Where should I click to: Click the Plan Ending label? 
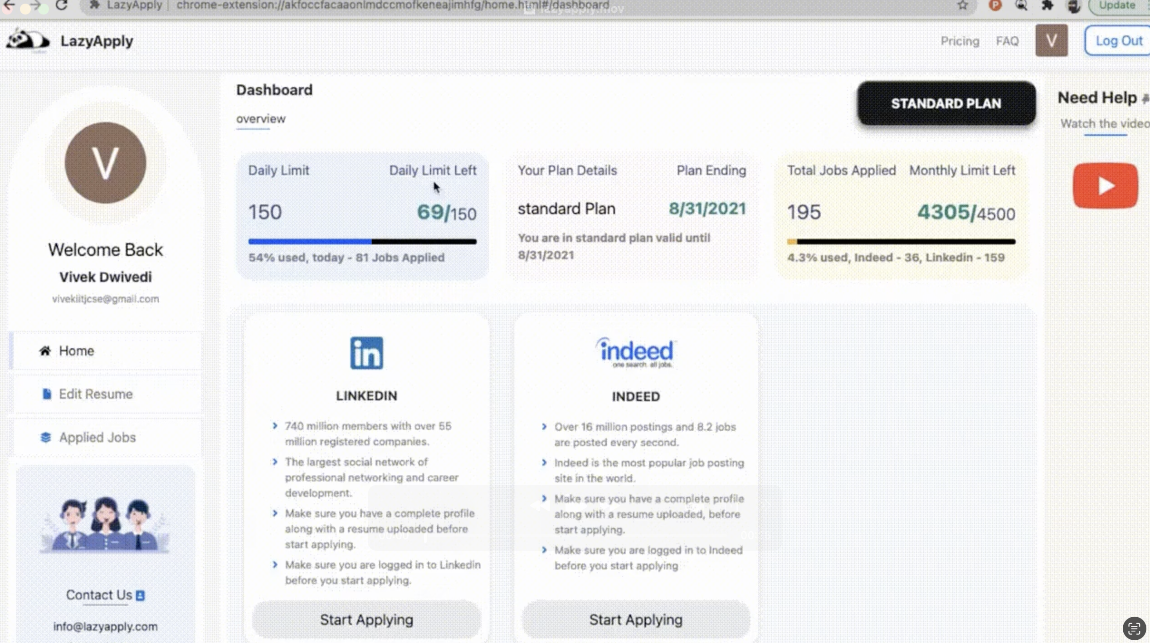[711, 170]
